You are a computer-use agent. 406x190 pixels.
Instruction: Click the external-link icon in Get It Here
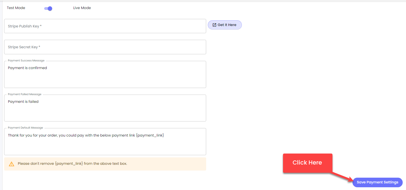pos(214,25)
